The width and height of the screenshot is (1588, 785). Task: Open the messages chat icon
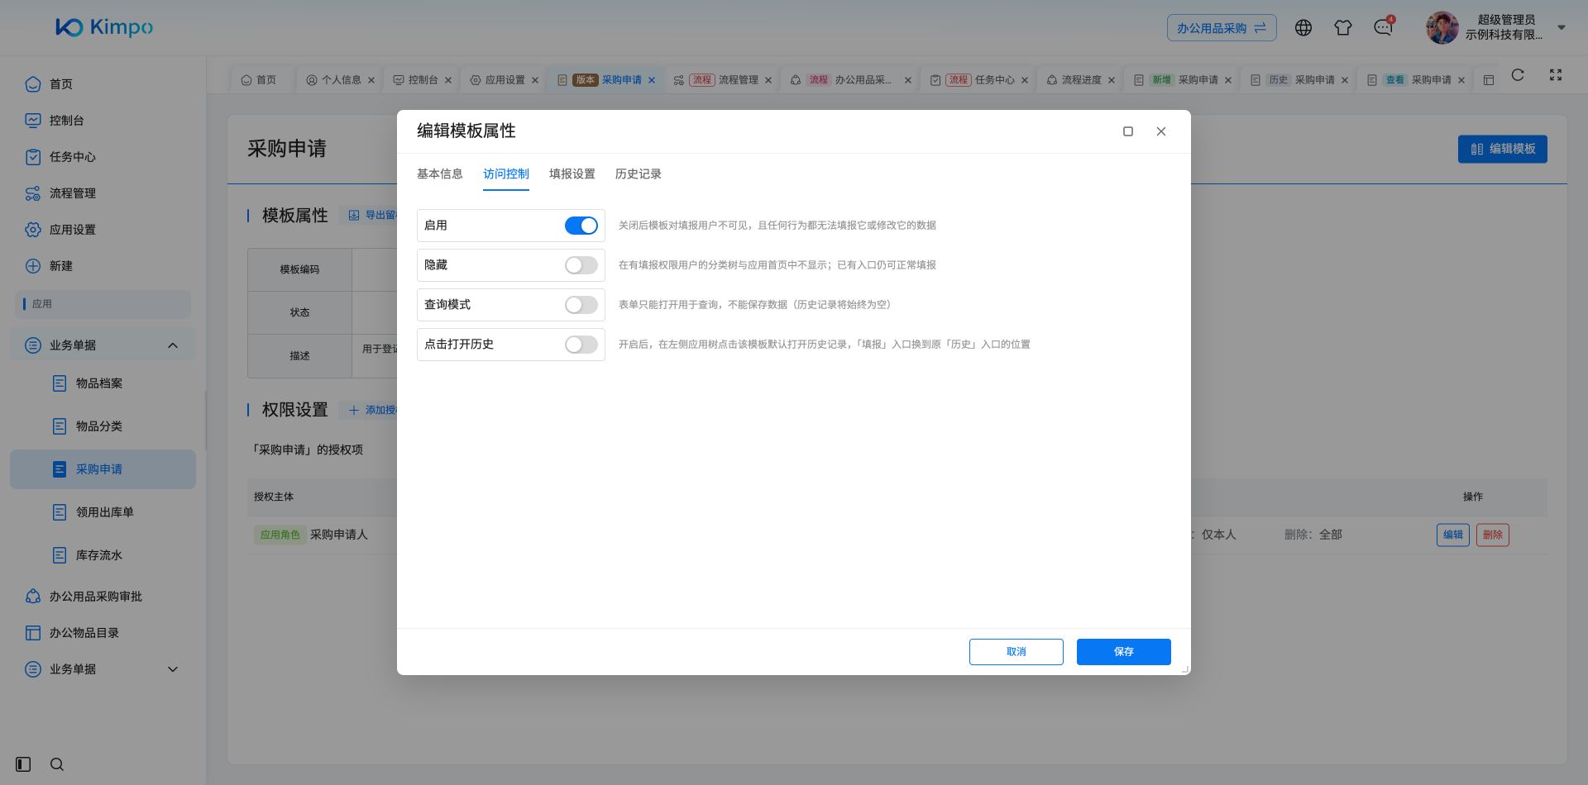tap(1383, 28)
